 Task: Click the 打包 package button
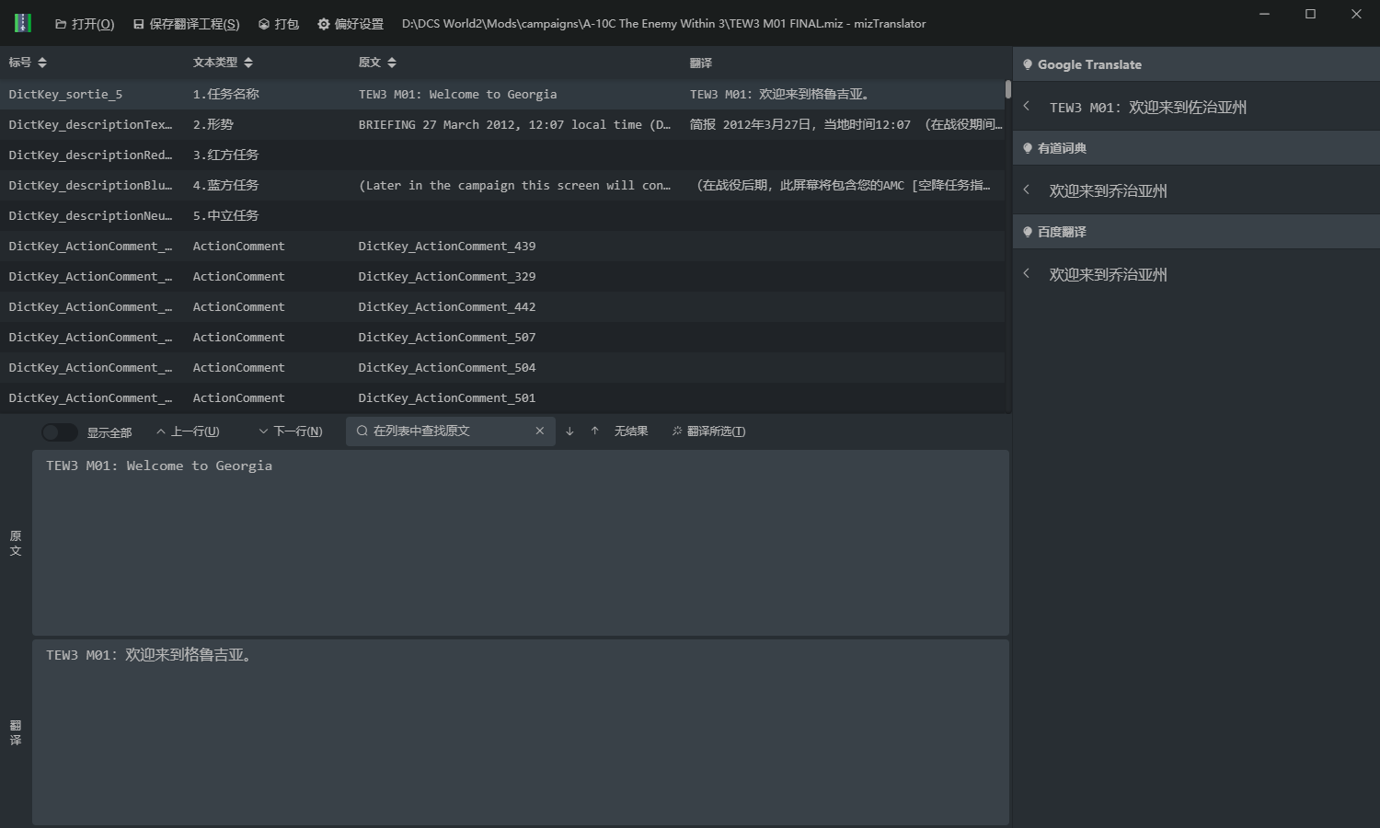[278, 24]
